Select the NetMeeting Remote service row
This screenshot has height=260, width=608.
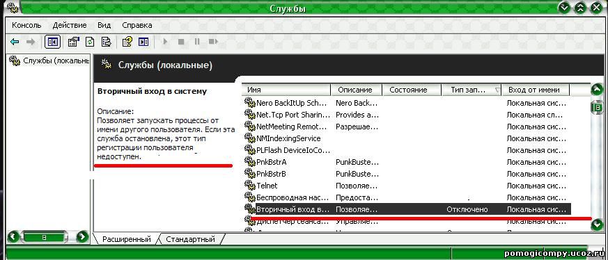(x=407, y=127)
